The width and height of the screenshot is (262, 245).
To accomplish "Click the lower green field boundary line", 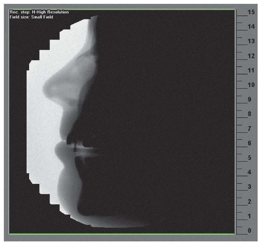I will [122, 234].
